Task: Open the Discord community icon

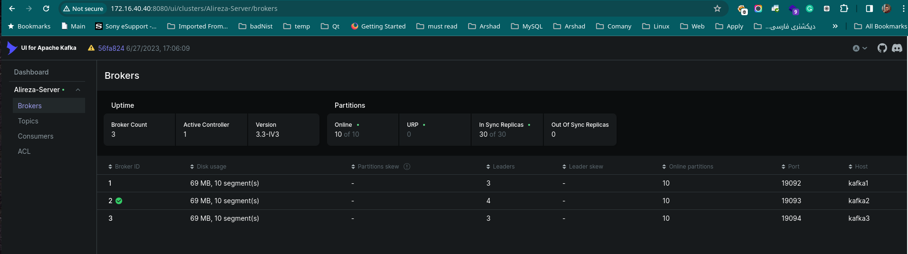Action: pyautogui.click(x=897, y=48)
